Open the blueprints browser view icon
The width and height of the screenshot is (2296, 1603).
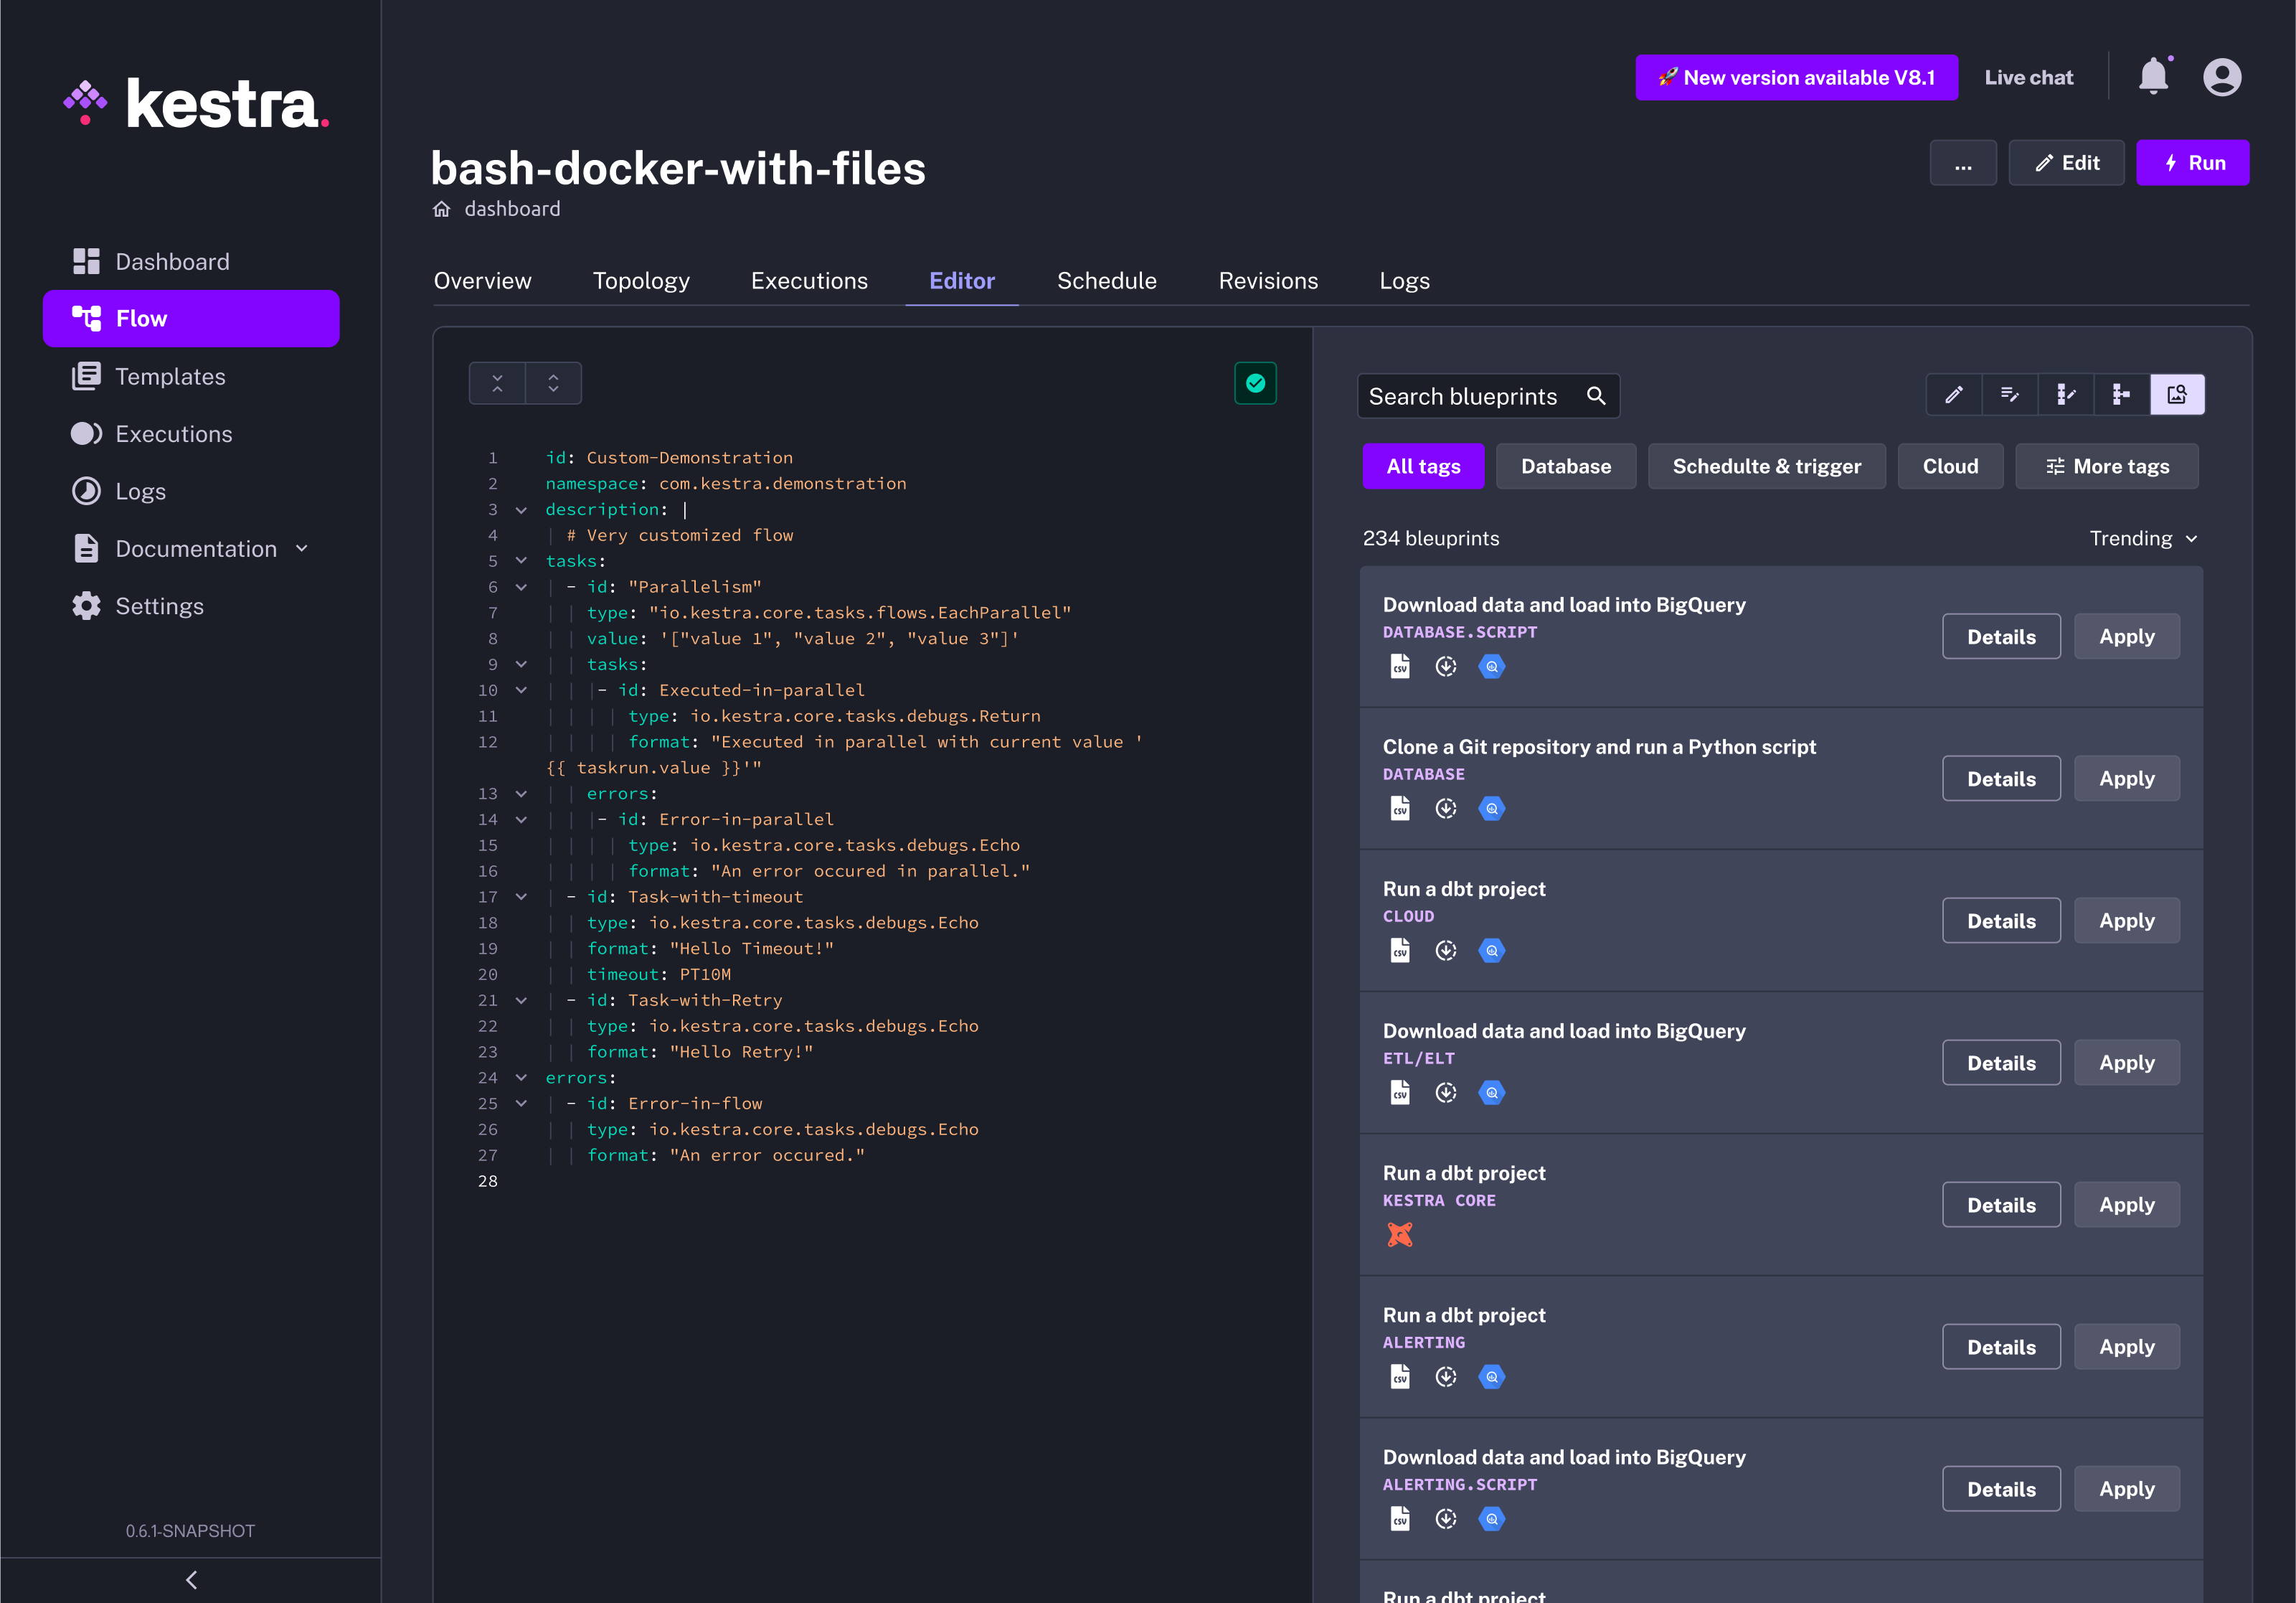(x=2178, y=394)
